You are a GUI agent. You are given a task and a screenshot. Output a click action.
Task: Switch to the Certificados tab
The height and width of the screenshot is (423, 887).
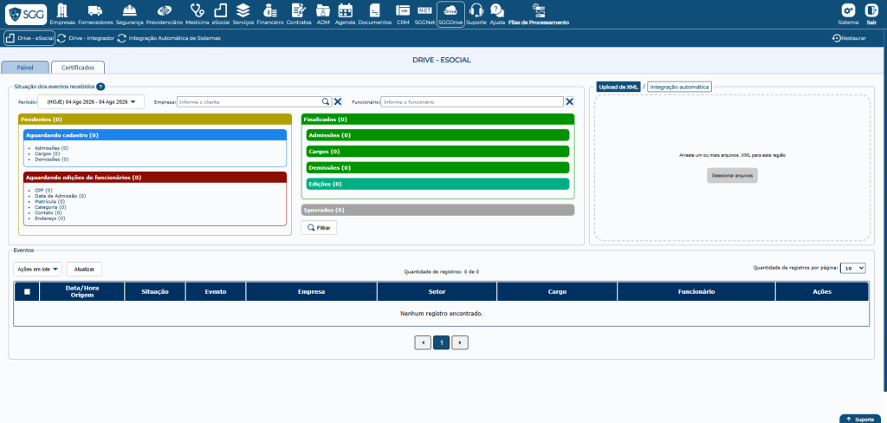[78, 67]
